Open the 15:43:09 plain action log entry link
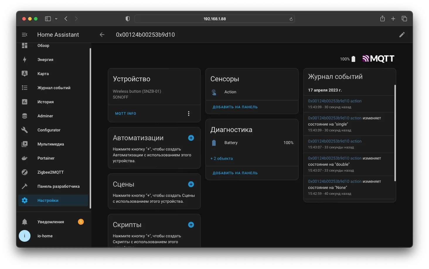The height and width of the screenshot is (269, 429). coord(335,101)
